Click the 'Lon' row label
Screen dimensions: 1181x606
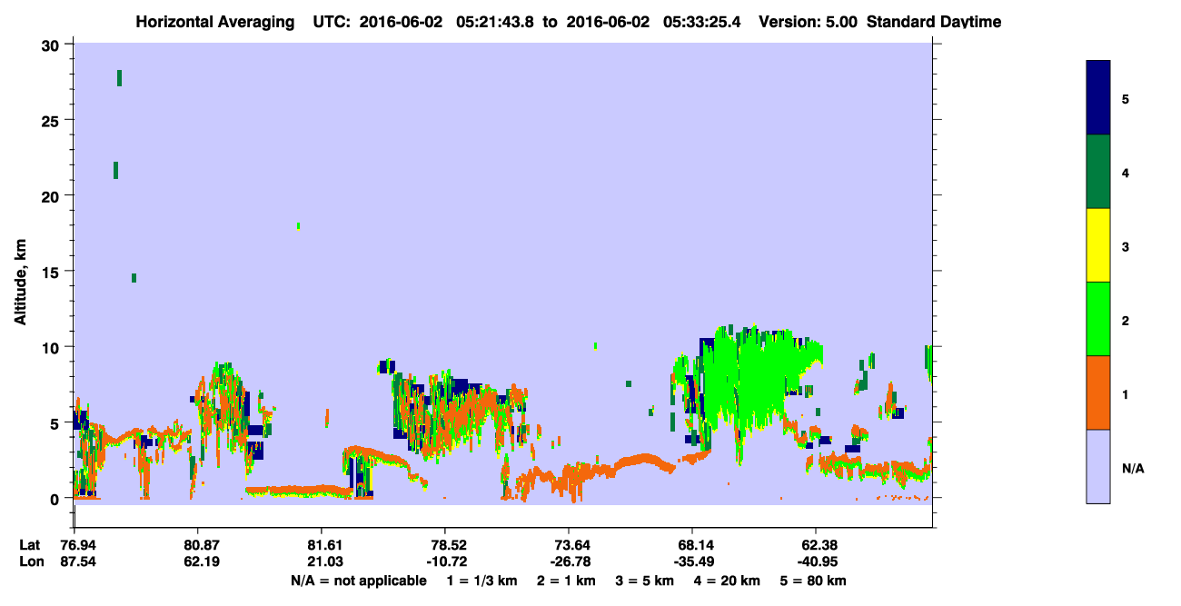tap(30, 561)
